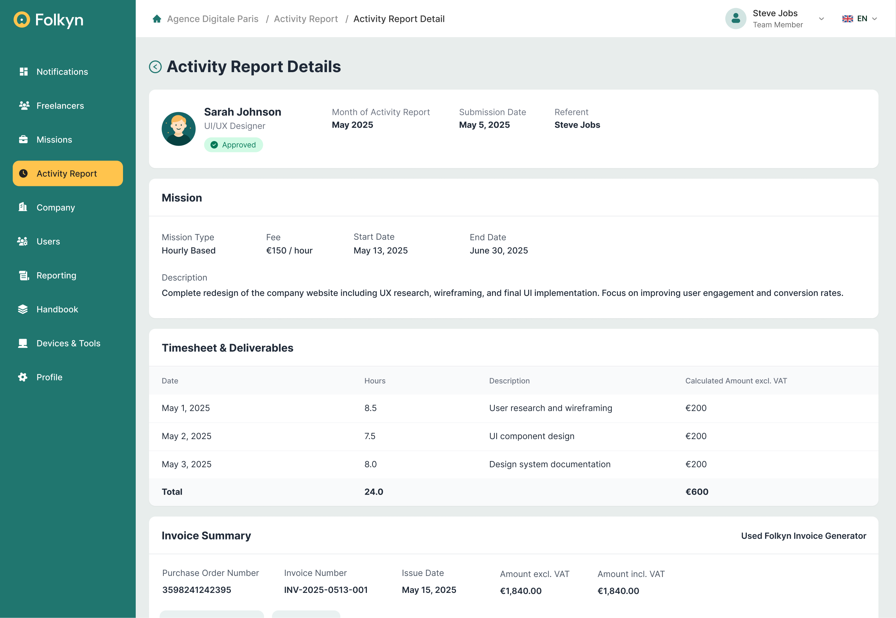Select Sarah Johnson's profile picture

(178, 129)
